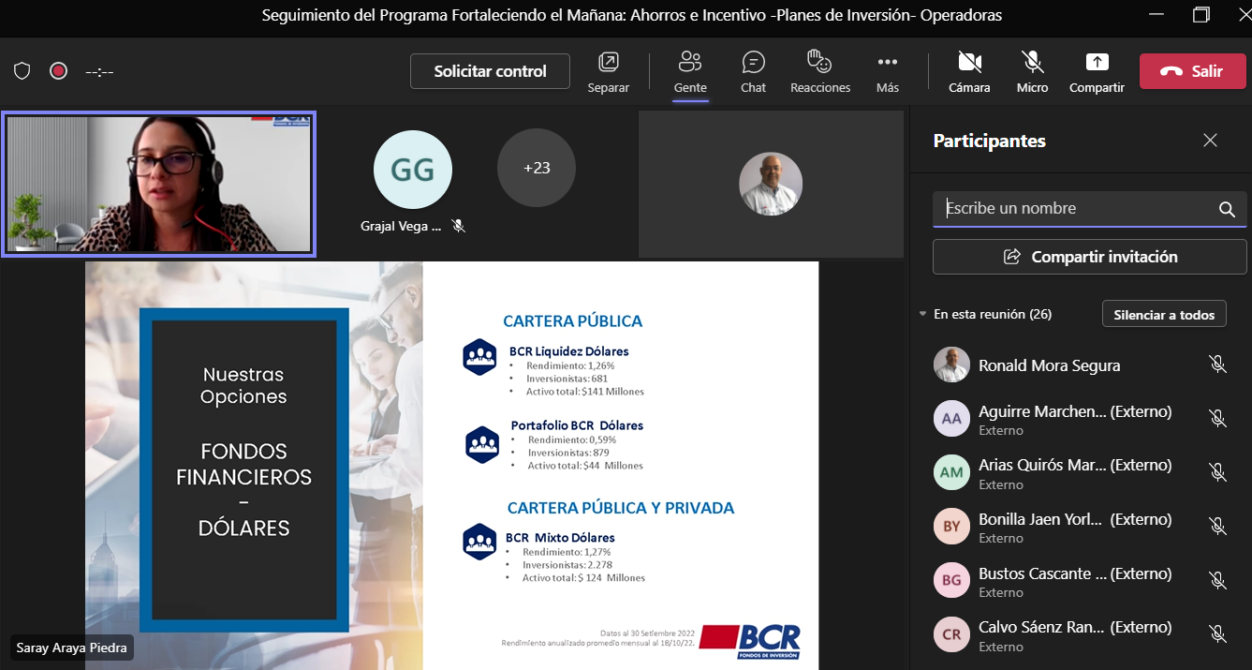1252x670 pixels.
Task: Open the Compartir screen sharing option
Action: point(1097,71)
